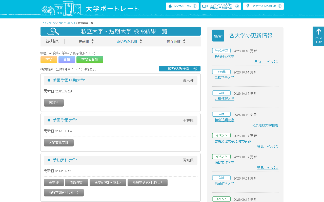Click the 更新日:2026.07.21 text
This screenshot has height=202, width=324.
tap(58, 171)
